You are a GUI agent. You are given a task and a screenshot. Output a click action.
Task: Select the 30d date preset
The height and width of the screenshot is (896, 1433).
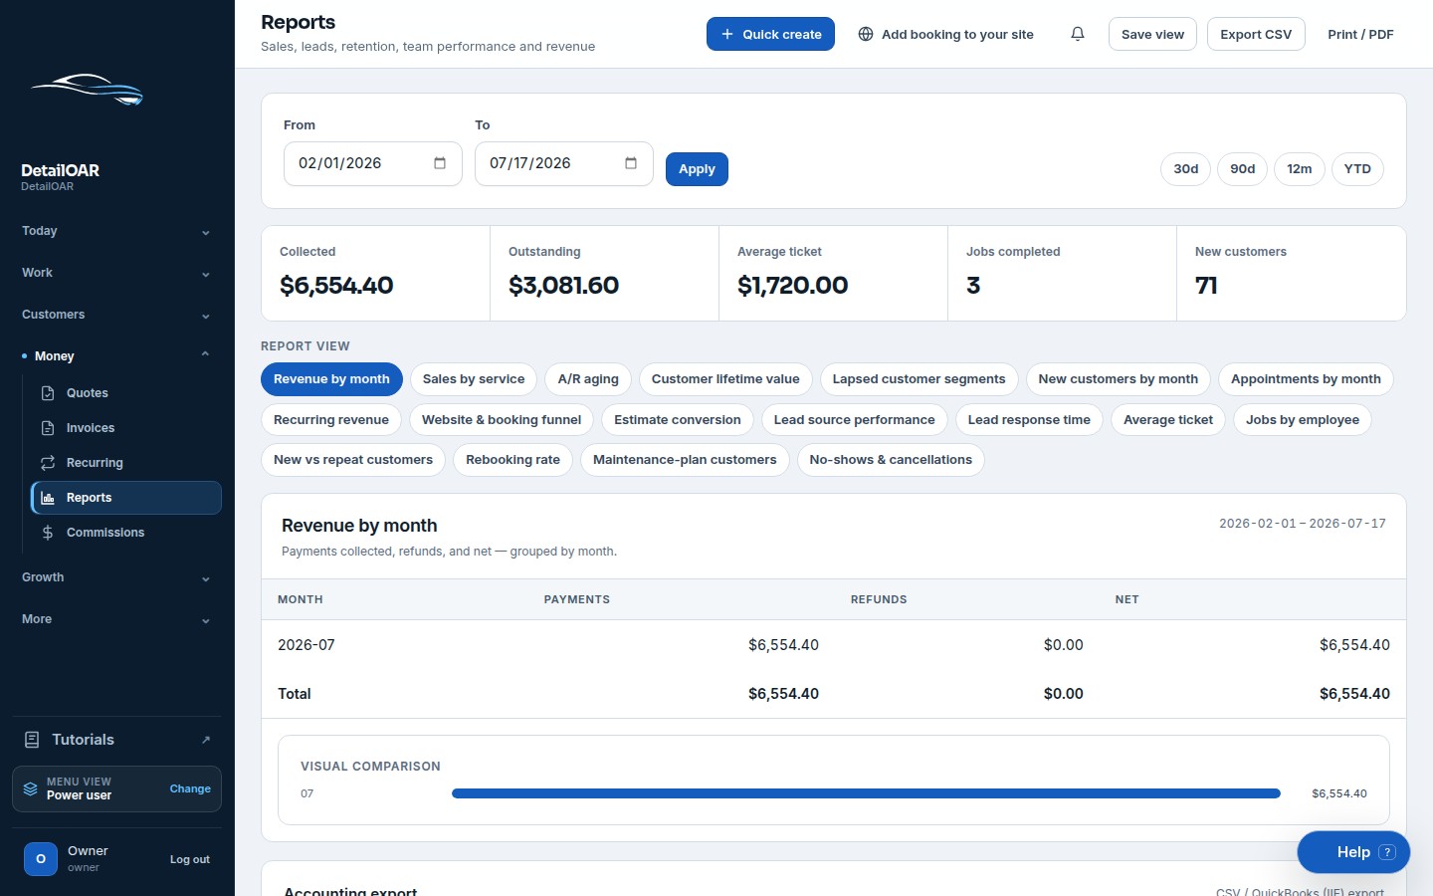[1185, 169]
